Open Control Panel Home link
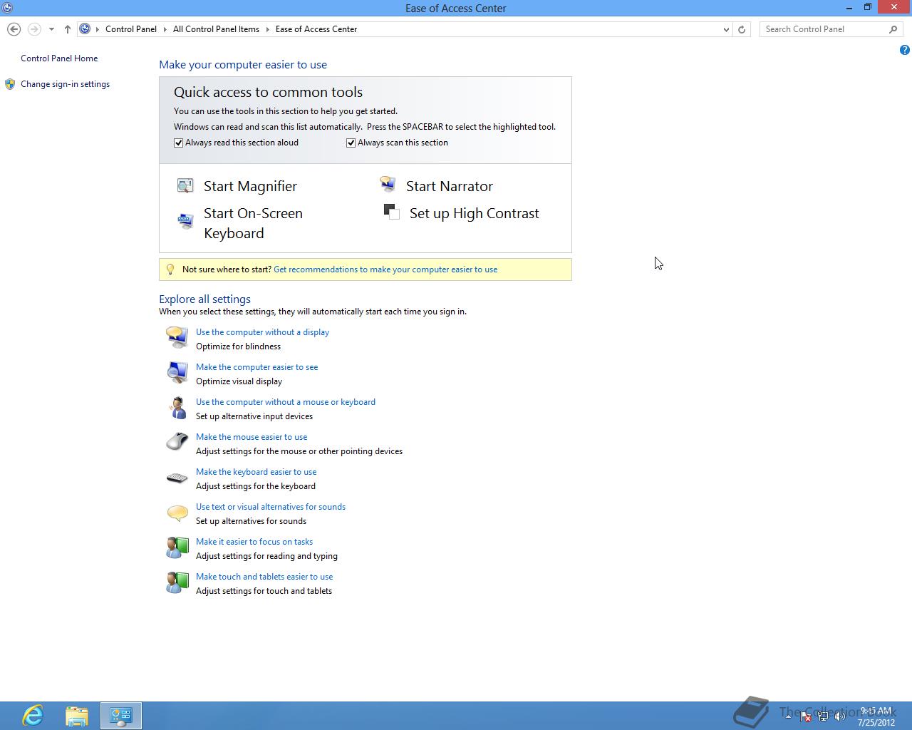The width and height of the screenshot is (912, 730). (59, 58)
